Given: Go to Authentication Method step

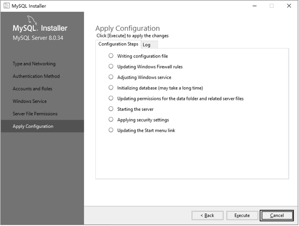Looking at the screenshot, I should coord(36,76).
